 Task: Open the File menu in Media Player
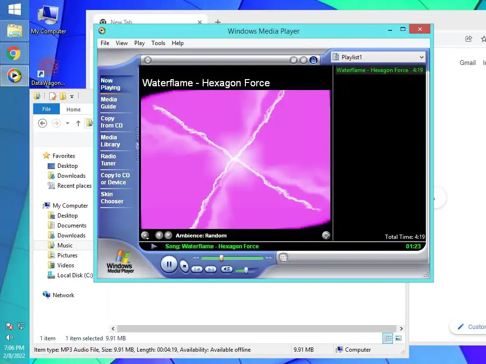[x=105, y=43]
